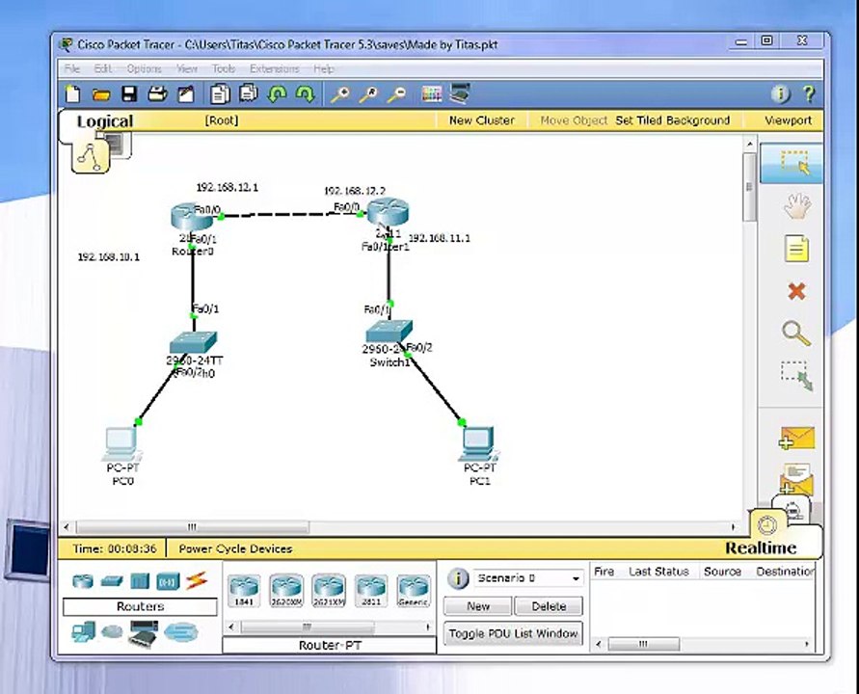The height and width of the screenshot is (694, 859).
Task: Open the Activity Wizard icon
Action: coord(186,93)
